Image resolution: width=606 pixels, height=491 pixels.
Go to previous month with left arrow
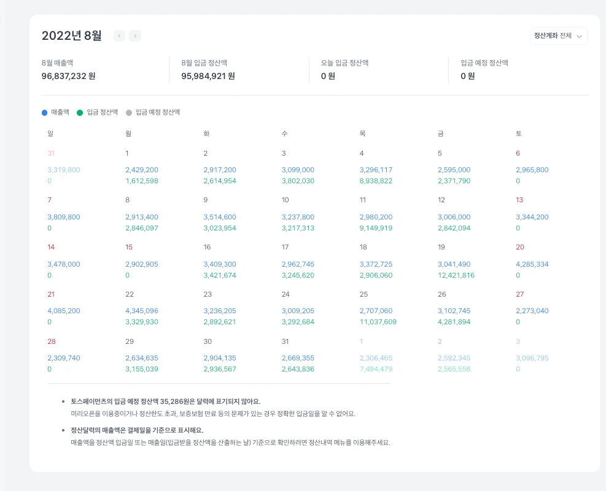[120, 36]
